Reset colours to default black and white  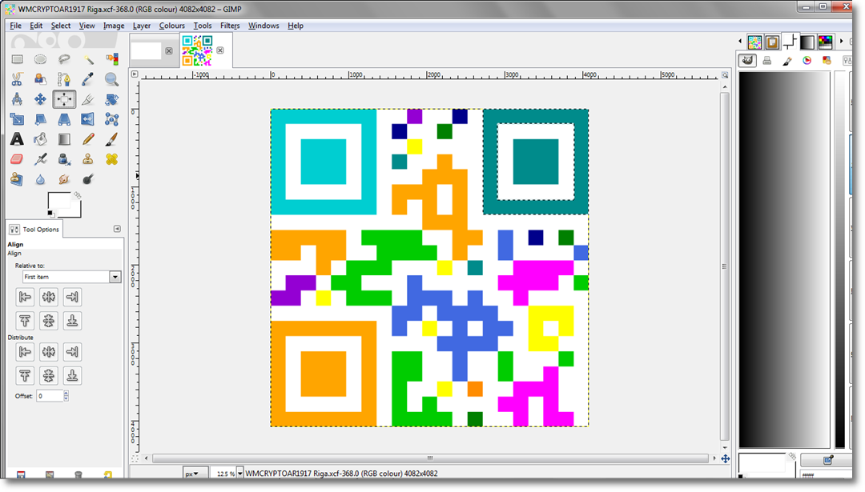(x=50, y=214)
